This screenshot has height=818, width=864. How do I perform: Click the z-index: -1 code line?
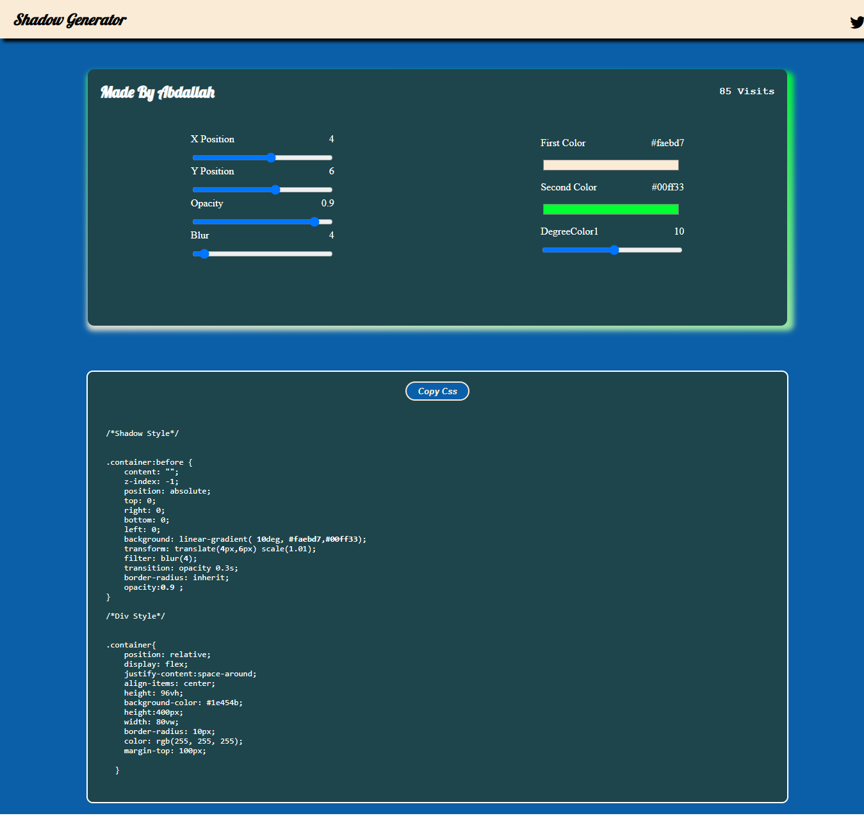[151, 481]
